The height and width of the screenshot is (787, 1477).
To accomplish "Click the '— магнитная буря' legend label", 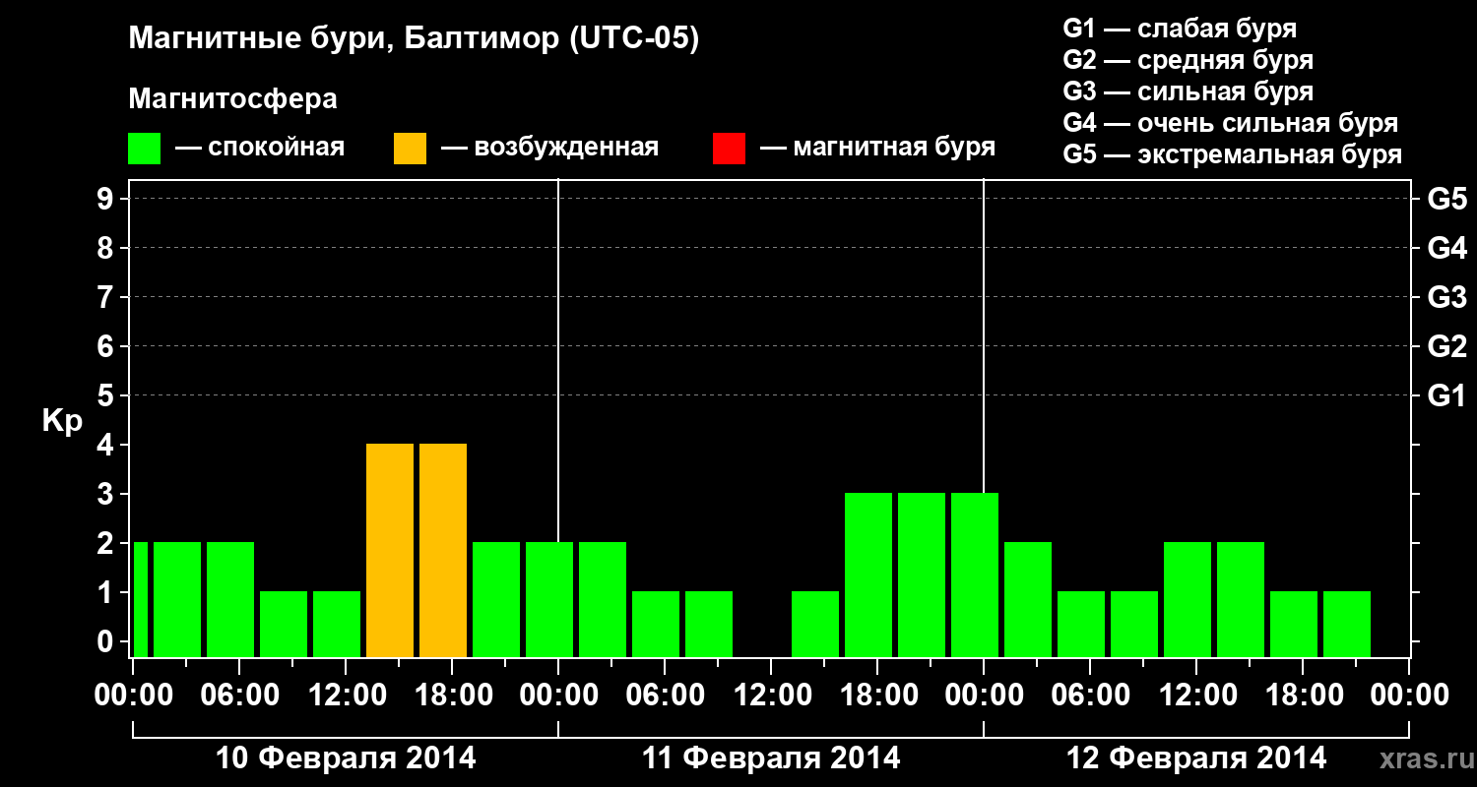I will (x=877, y=149).
